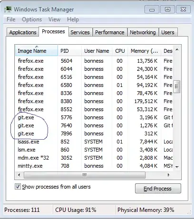Select git.exe row with PID 5776

pyautogui.click(x=94, y=117)
